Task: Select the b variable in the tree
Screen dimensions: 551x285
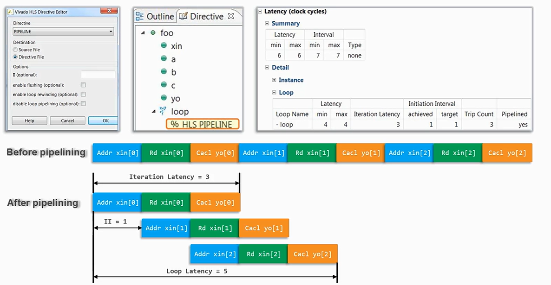Action: pos(174,72)
